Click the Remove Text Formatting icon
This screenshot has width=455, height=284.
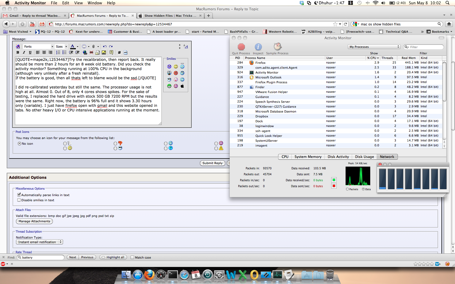point(18,47)
